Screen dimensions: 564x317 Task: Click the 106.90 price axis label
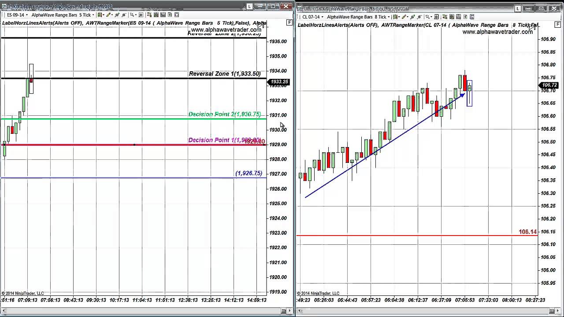pos(548,39)
